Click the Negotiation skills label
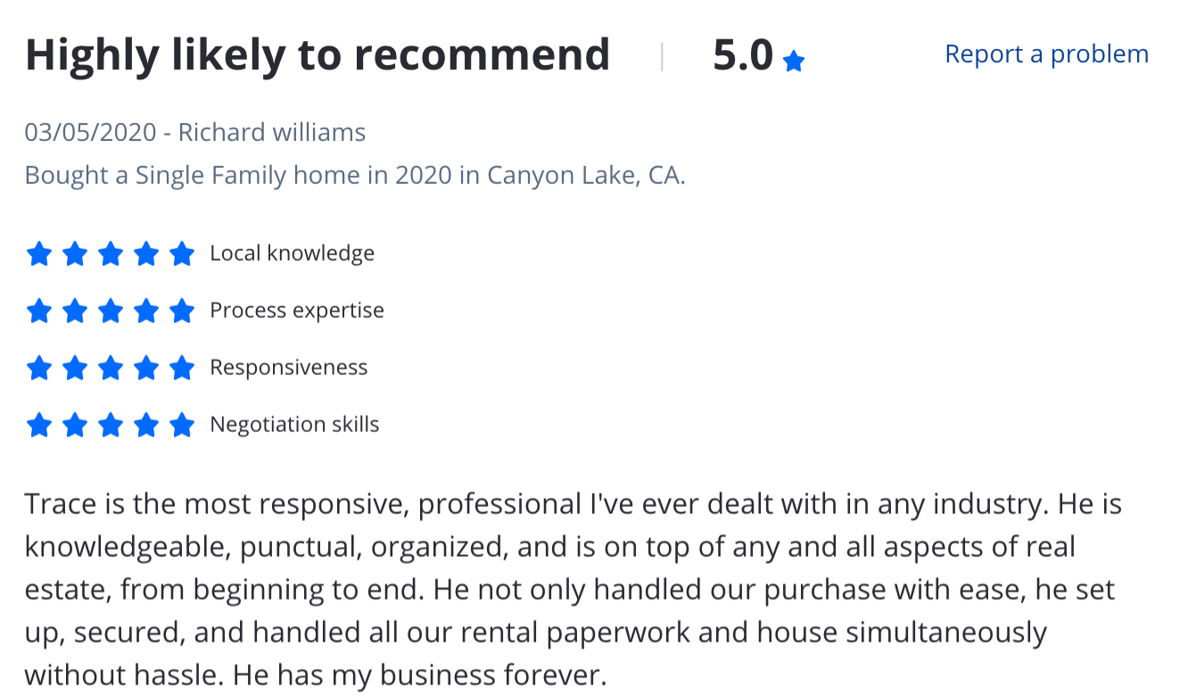 click(294, 425)
